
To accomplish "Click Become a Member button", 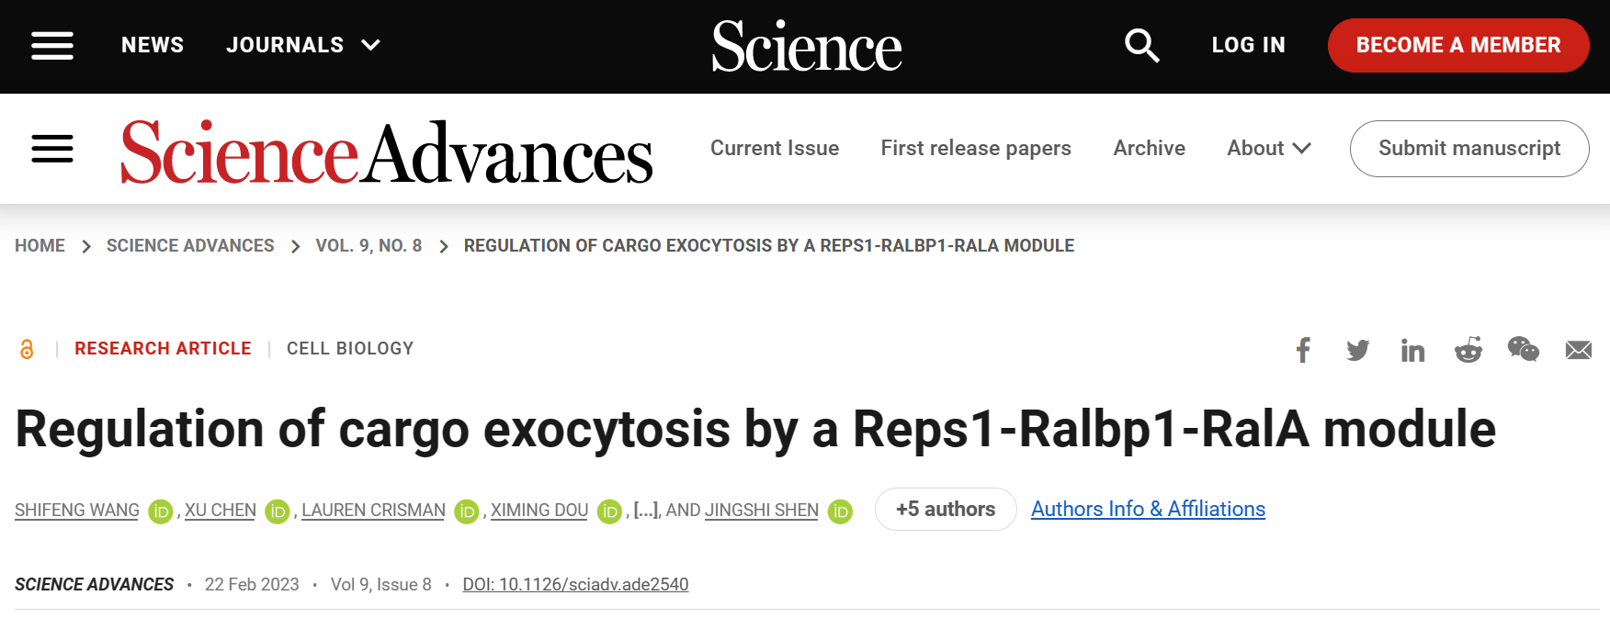I will 1457,45.
